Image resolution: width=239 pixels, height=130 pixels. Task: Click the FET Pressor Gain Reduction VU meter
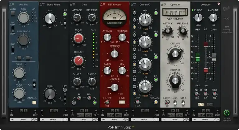pos(115,17)
